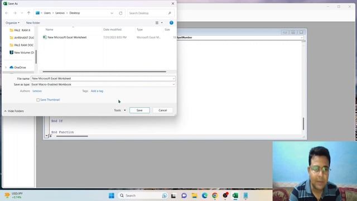Sort by the Size column header
357x201 pixels.
click(x=167, y=30)
